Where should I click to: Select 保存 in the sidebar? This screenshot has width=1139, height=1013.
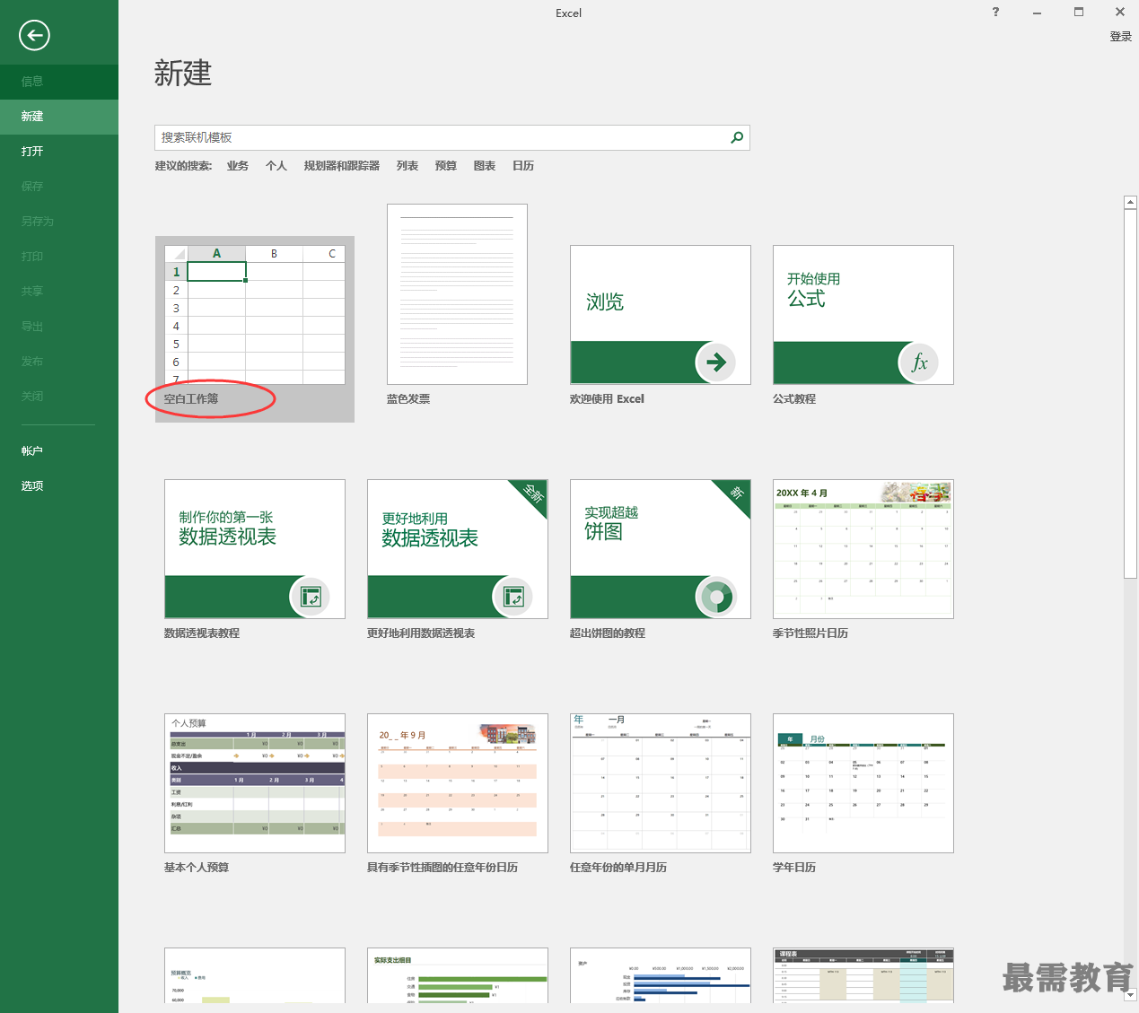click(59, 187)
